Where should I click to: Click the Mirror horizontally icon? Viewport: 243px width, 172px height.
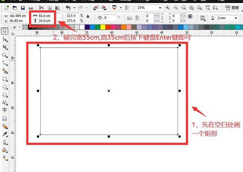129,18
